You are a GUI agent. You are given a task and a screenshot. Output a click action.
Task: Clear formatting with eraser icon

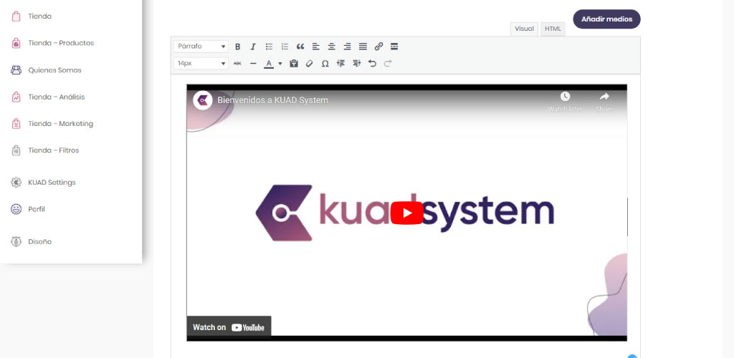310,64
